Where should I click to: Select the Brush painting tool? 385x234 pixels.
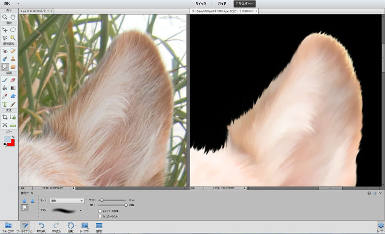pyautogui.click(x=5, y=80)
